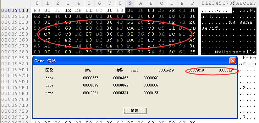This screenshot has width=259, height=123.
Task: Click size value 0000015F
Action: [x=151, y=93]
